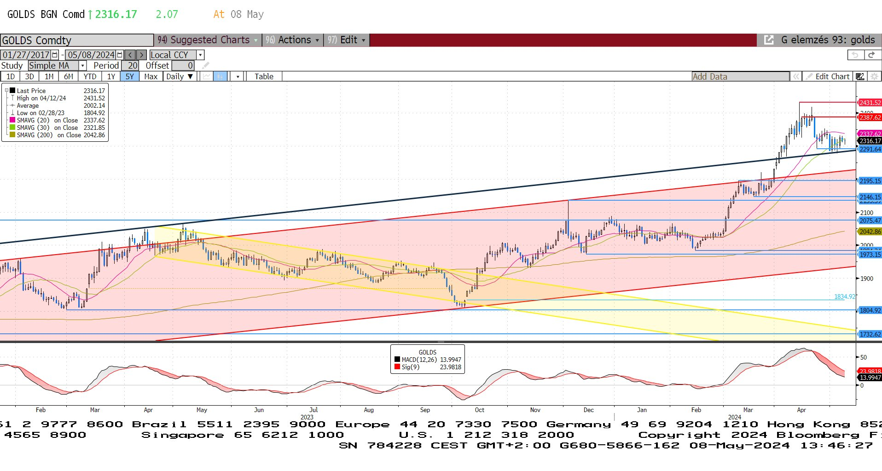
Task: Click the GOLDS Comdty security field
Action: point(77,40)
